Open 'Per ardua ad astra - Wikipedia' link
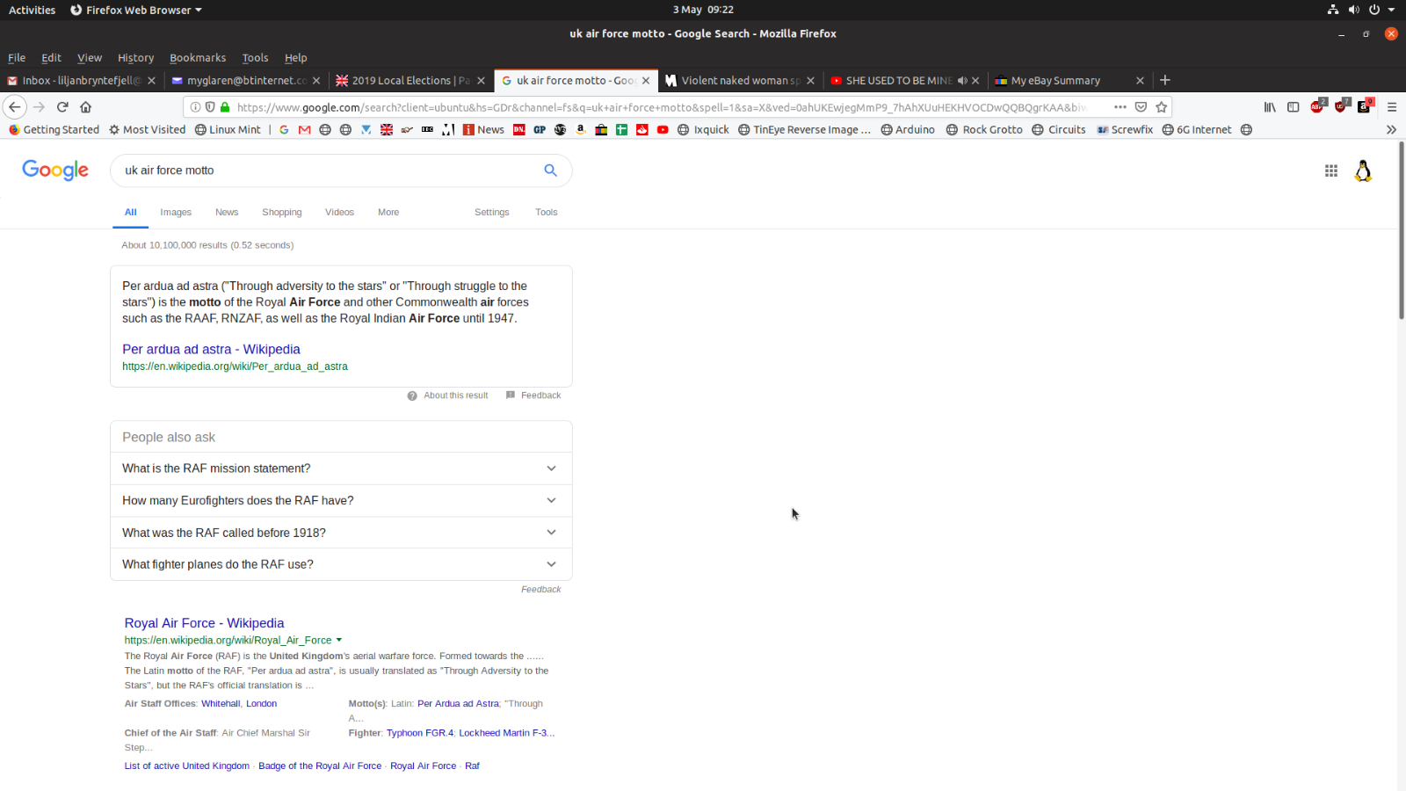 pos(211,350)
